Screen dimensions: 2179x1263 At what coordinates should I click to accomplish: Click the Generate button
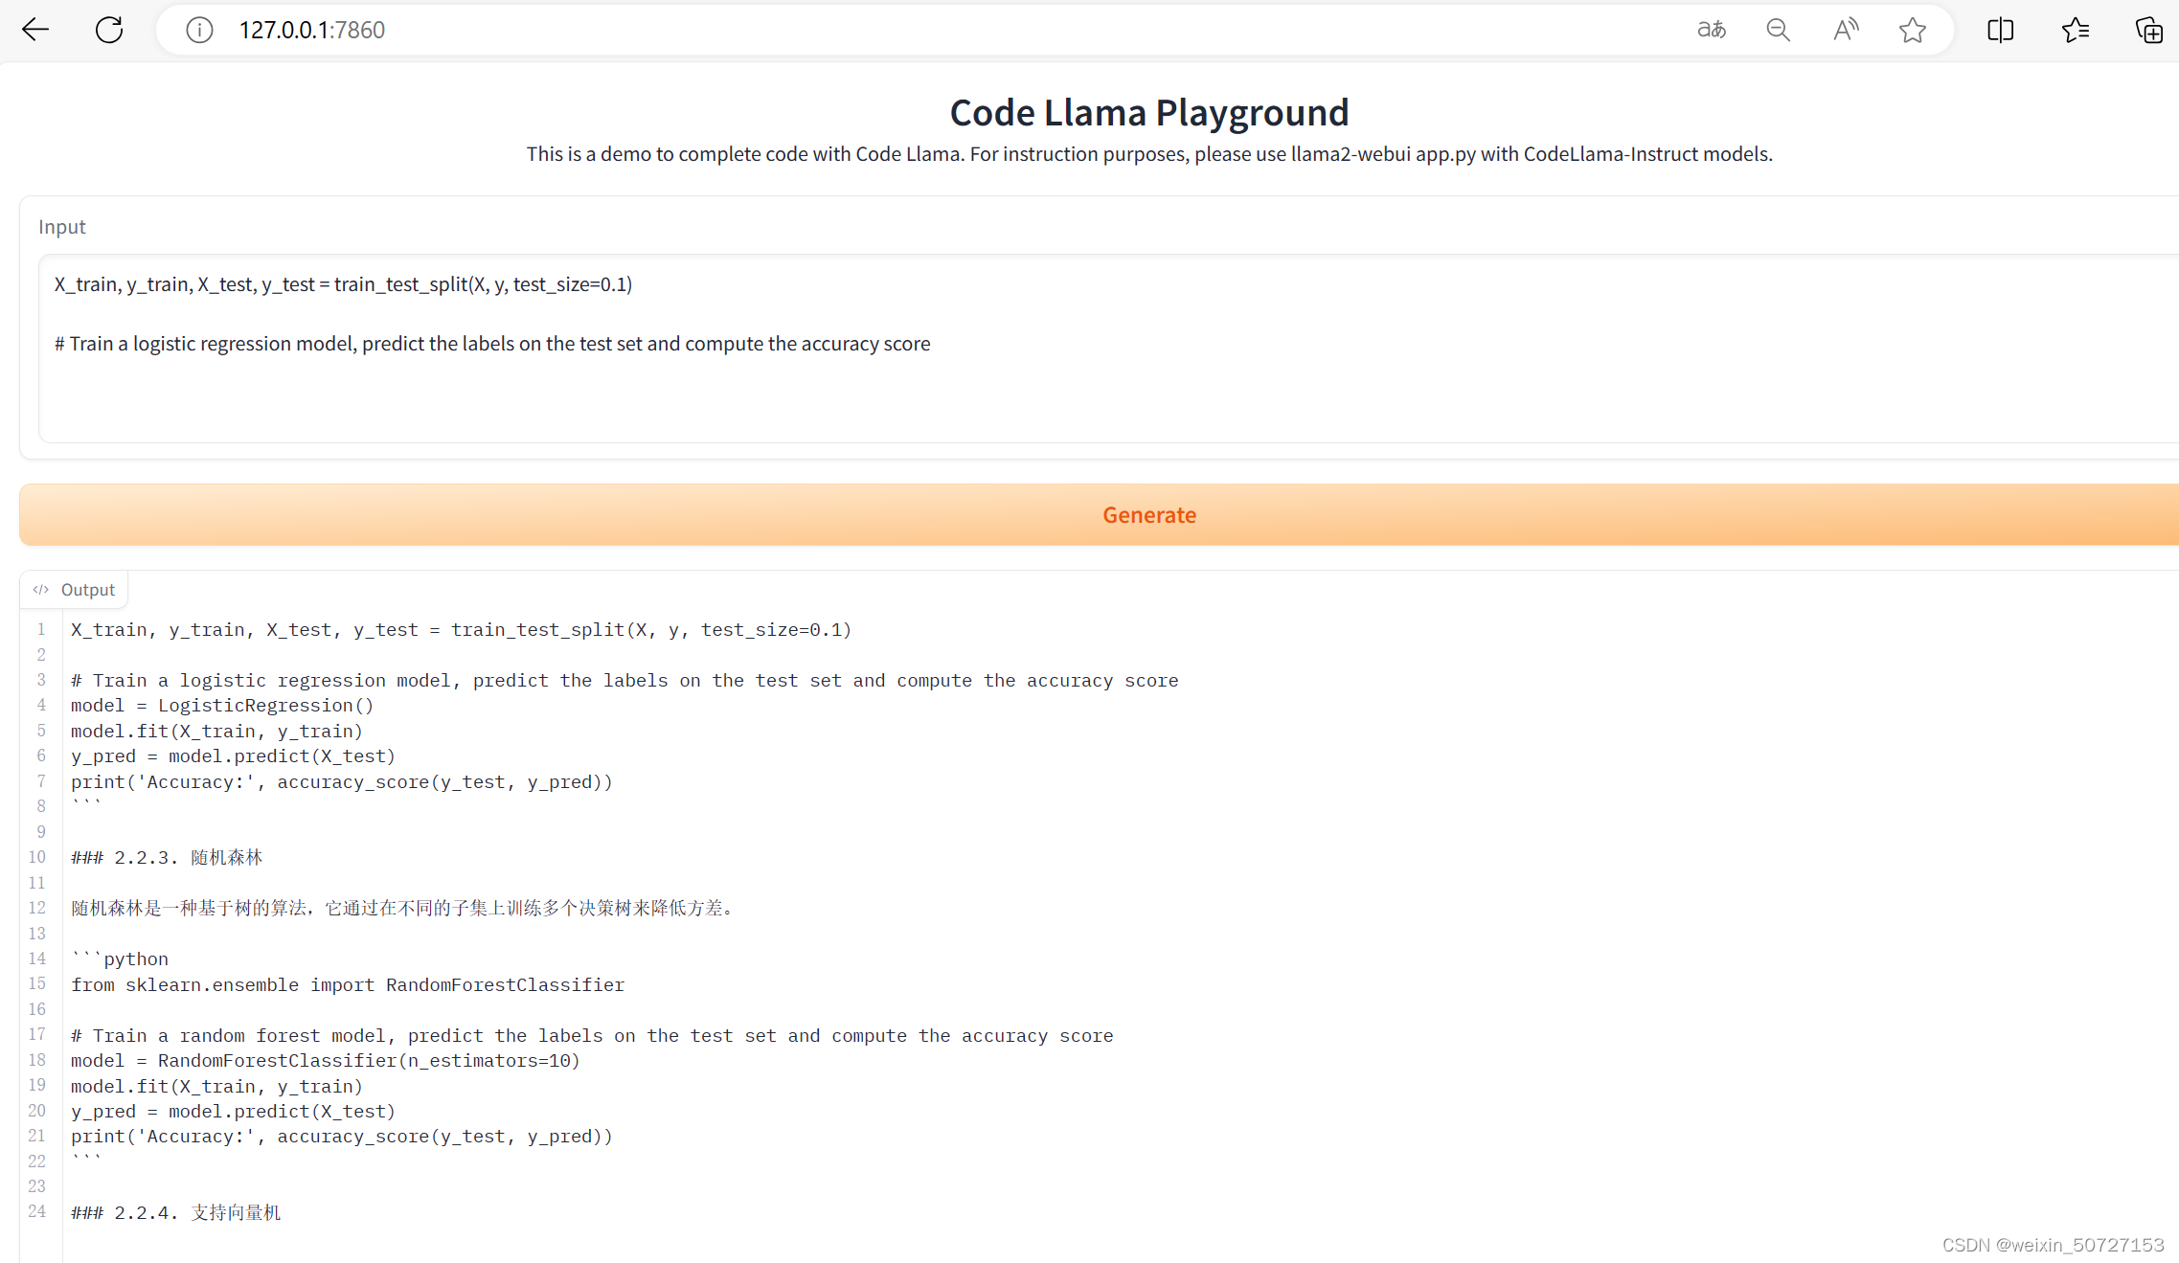pyautogui.click(x=1100, y=515)
